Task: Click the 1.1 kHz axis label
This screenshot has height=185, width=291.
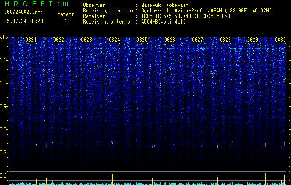Action: click(4, 60)
